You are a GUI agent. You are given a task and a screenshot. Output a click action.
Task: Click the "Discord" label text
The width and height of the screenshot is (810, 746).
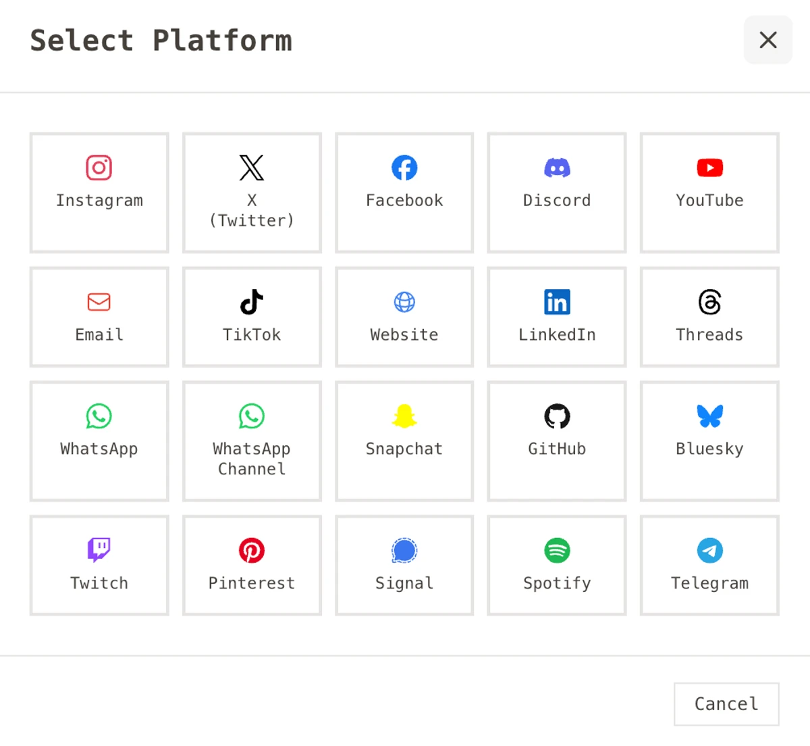(x=557, y=201)
